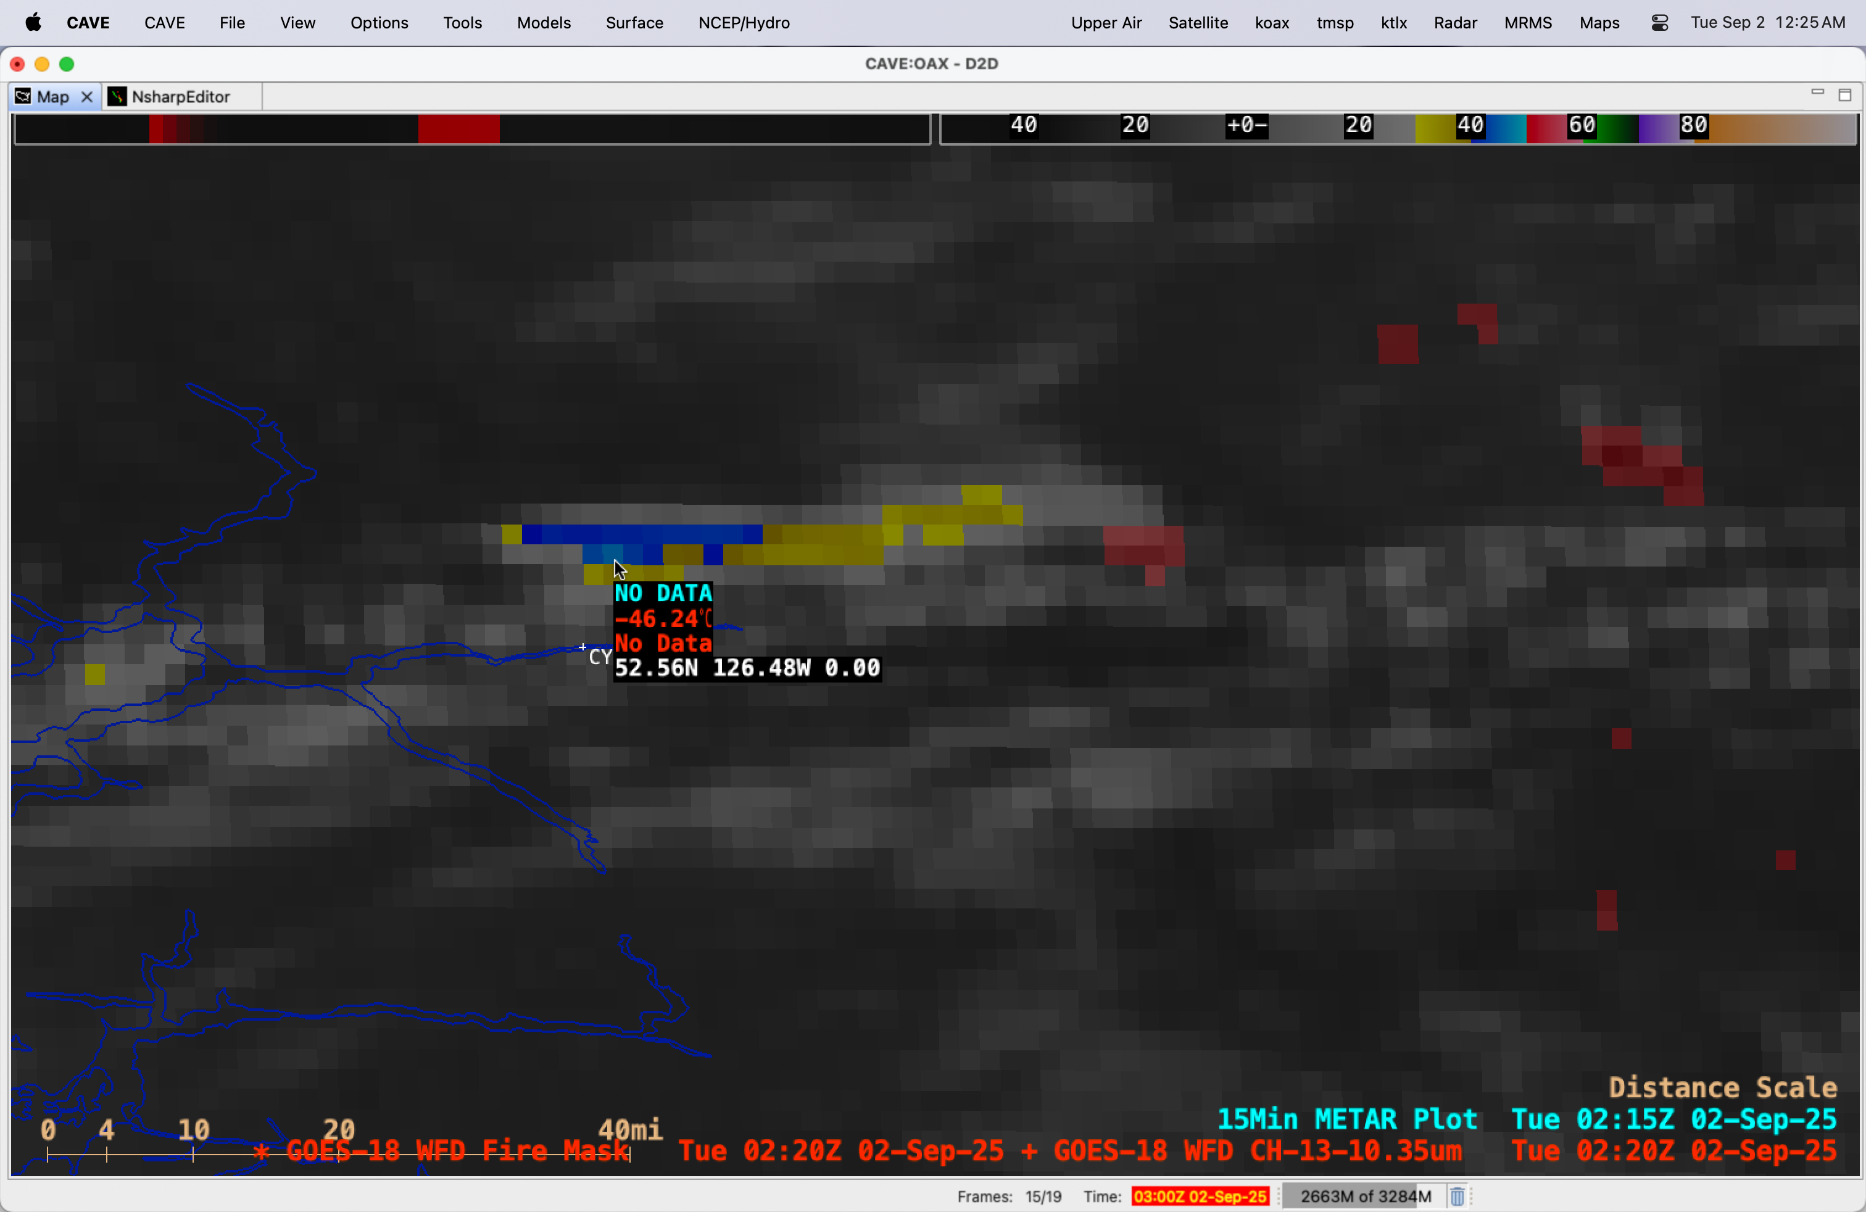Open macOS Control Center
1866x1212 pixels.
[x=1659, y=23]
